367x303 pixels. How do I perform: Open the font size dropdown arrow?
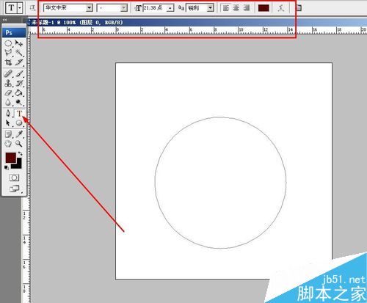pos(170,8)
